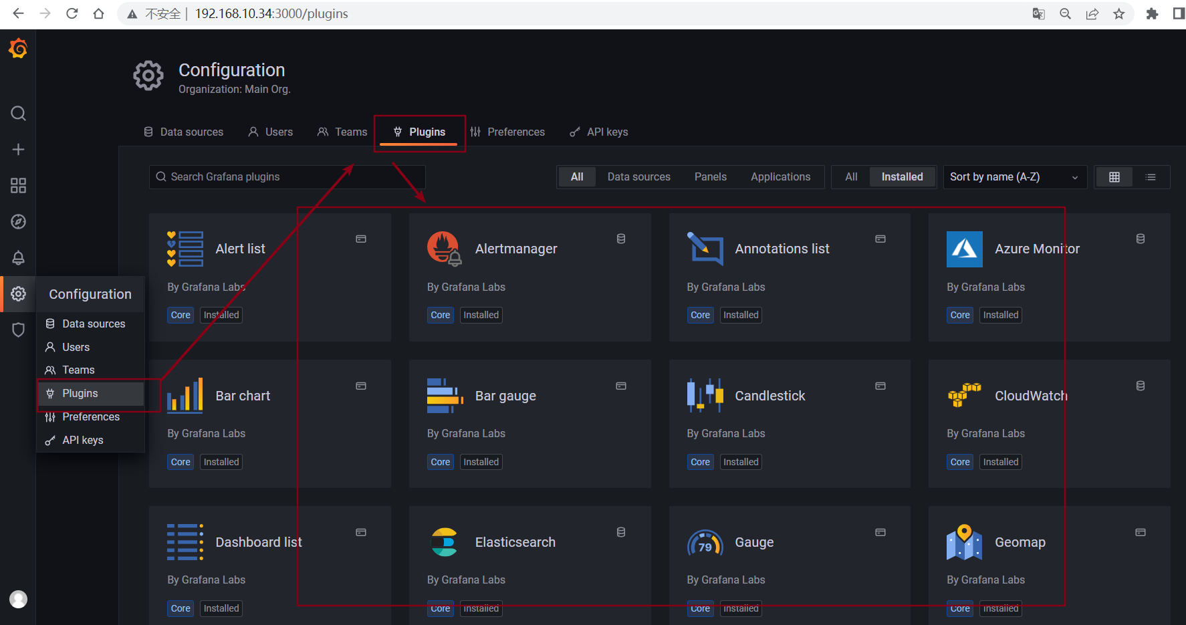Click the Configuration flyout menu header
Viewport: 1186px width, 625px height.
[90, 294]
